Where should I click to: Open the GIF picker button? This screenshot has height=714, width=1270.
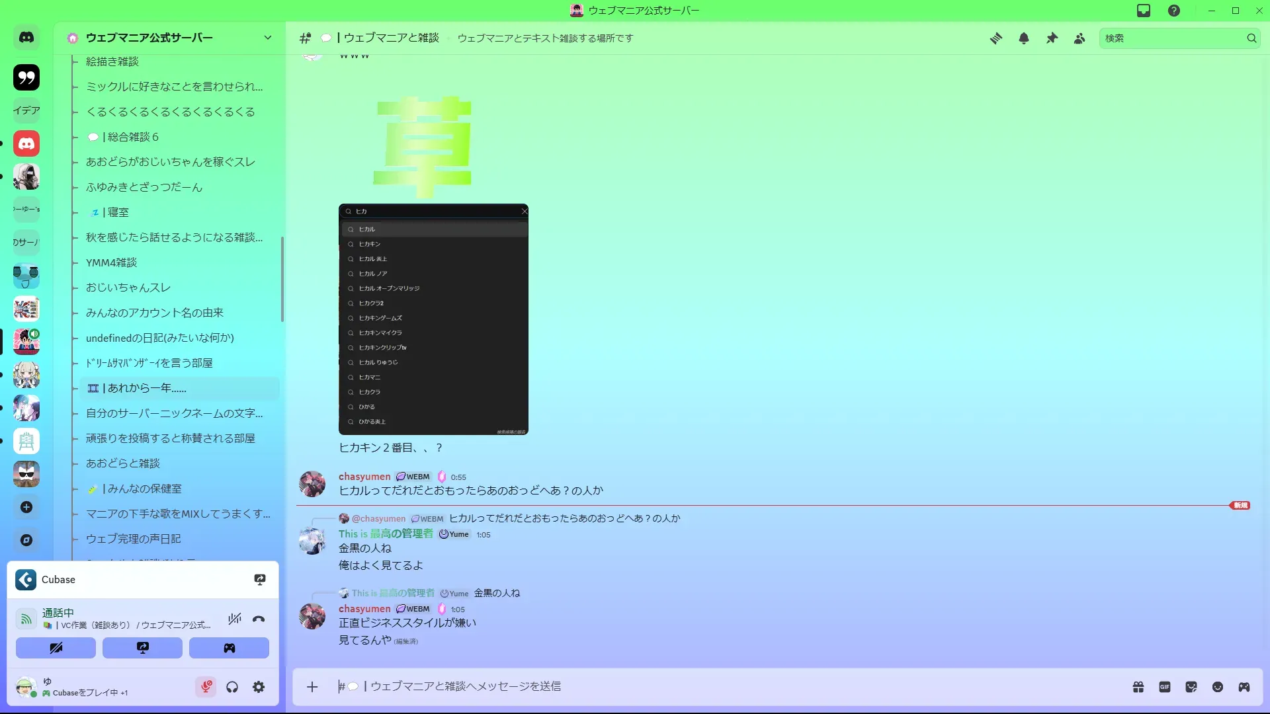tap(1165, 687)
